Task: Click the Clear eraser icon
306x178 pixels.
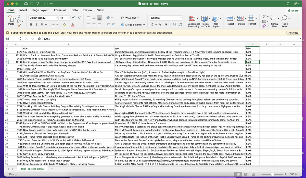Action: 264,26
